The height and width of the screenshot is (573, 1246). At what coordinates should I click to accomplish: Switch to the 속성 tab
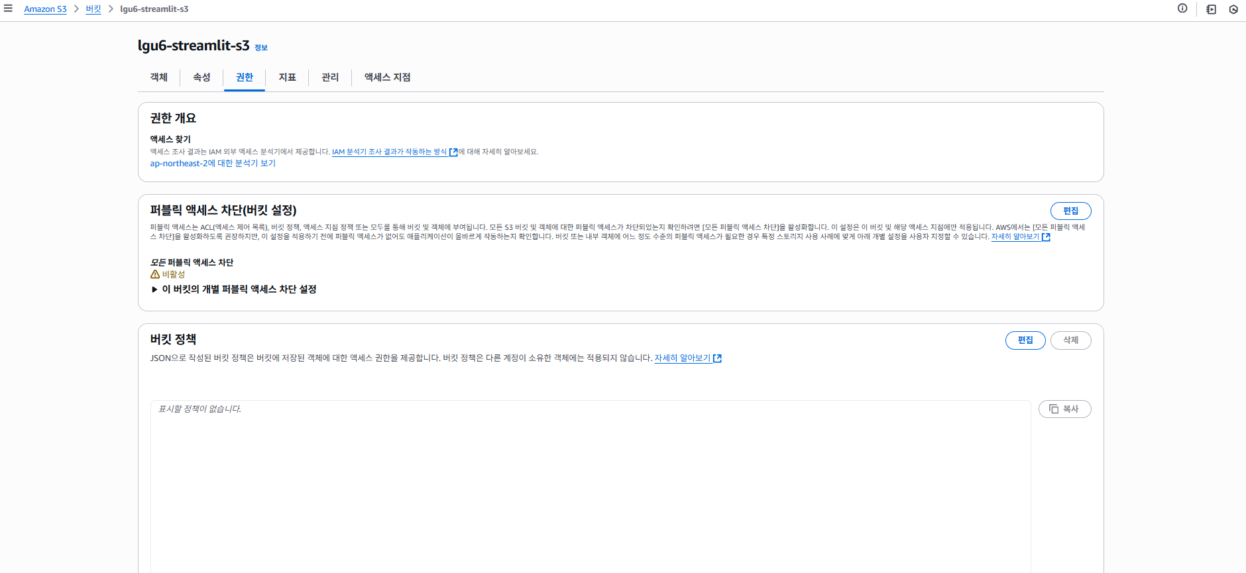pyautogui.click(x=201, y=78)
